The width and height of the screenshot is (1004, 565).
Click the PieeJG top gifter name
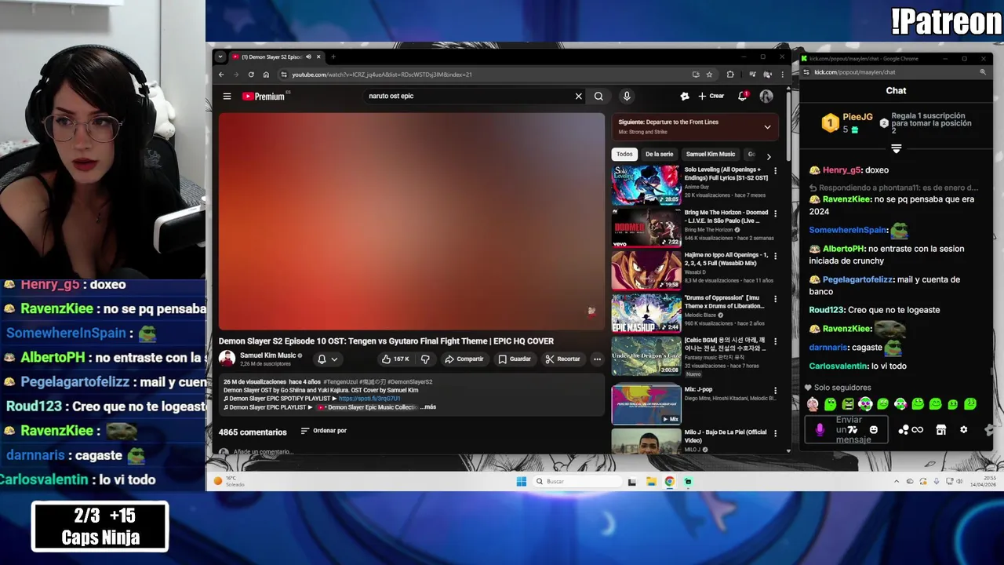pyautogui.click(x=857, y=117)
